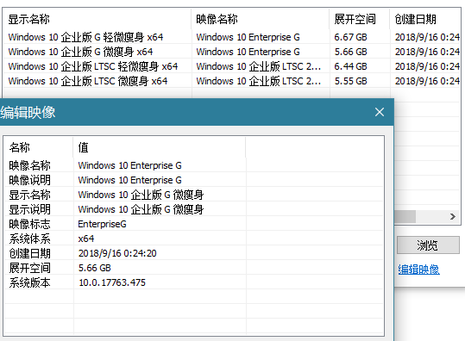Sort by 创建日期 column header

tap(425, 19)
